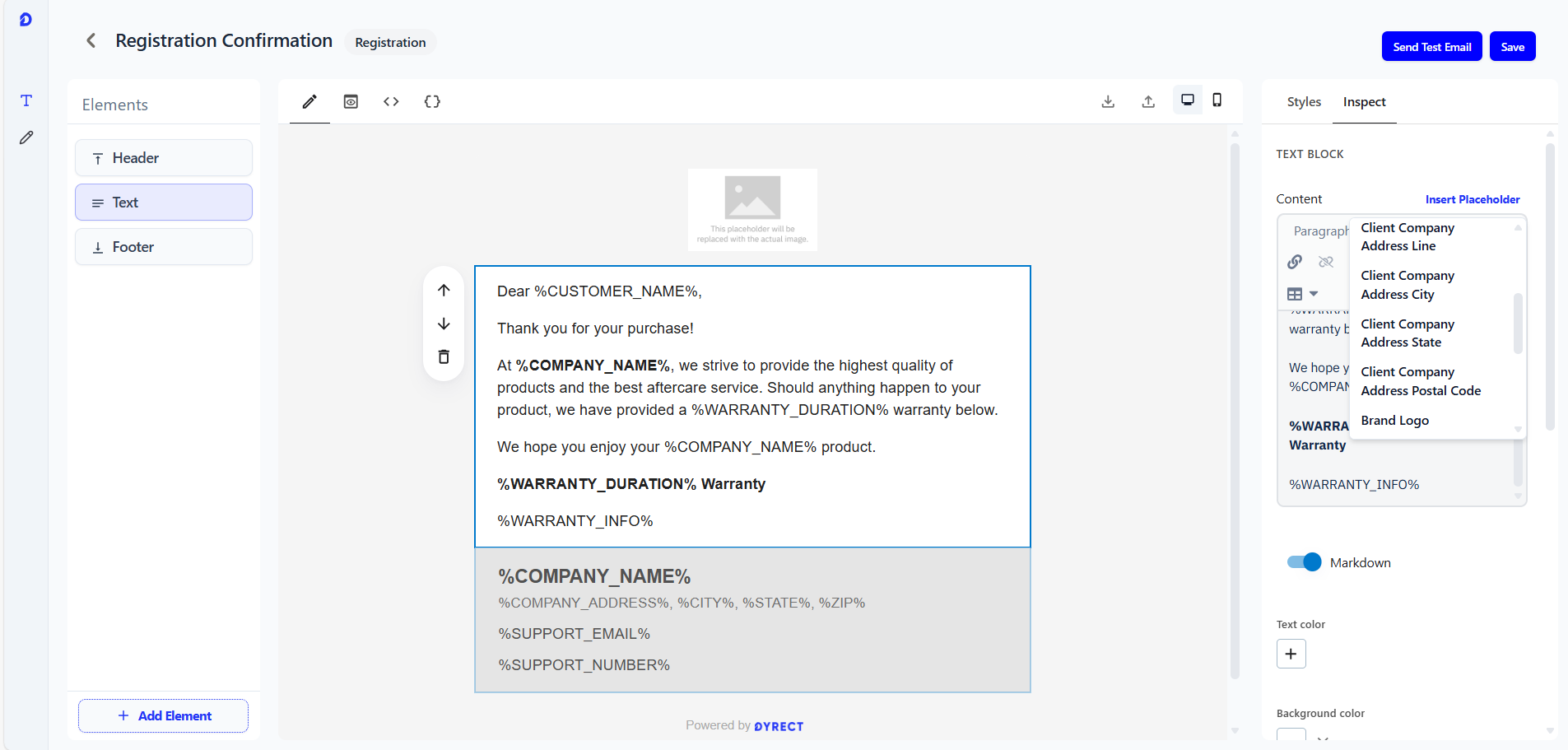Click the upload template icon
Screen dimensions: 1568x750
coord(1148,102)
